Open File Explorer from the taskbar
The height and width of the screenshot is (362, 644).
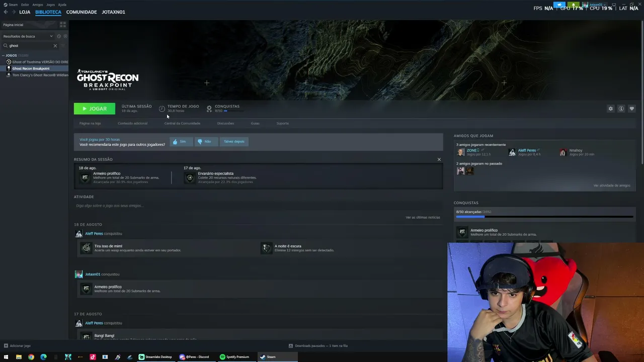(19, 357)
